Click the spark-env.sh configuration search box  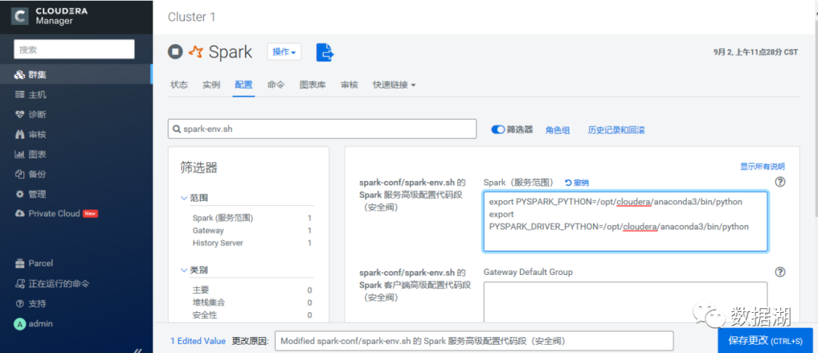point(323,129)
